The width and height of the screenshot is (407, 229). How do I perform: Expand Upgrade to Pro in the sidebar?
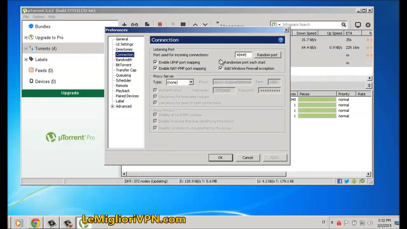point(26,38)
